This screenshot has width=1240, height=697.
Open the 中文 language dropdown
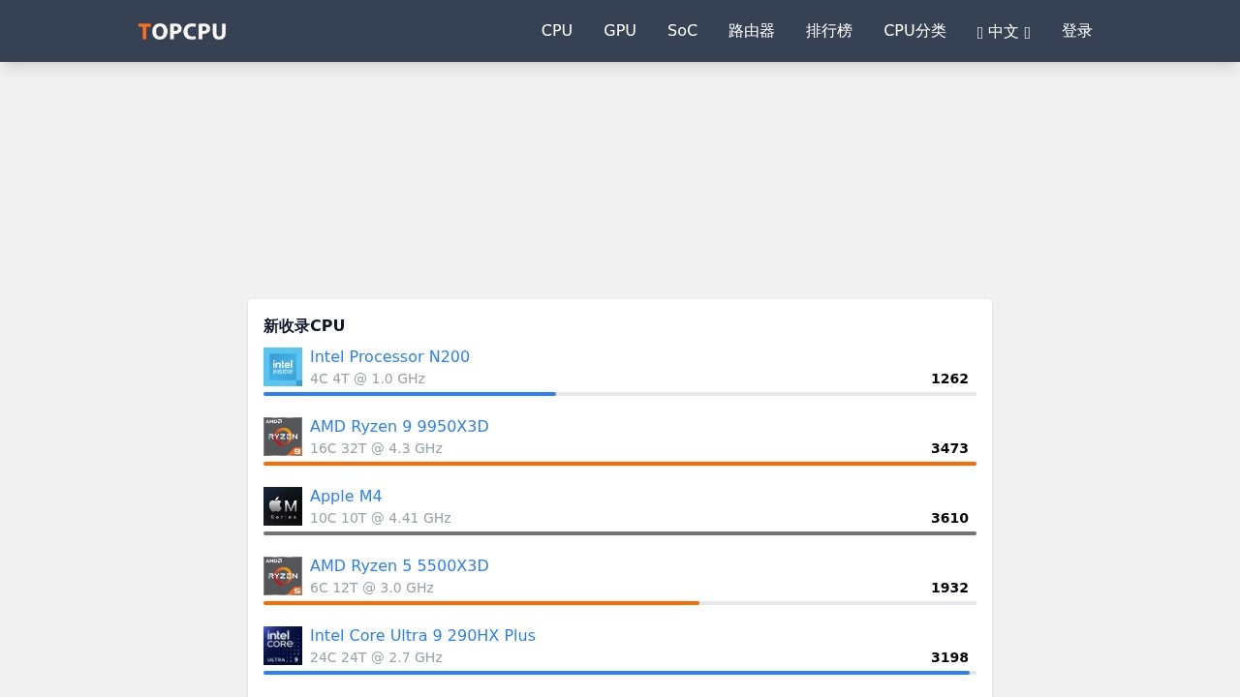(1005, 31)
